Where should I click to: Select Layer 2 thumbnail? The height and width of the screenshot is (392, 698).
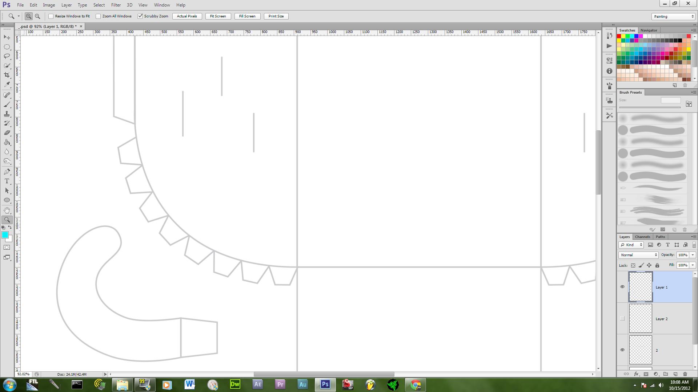pyautogui.click(x=641, y=318)
